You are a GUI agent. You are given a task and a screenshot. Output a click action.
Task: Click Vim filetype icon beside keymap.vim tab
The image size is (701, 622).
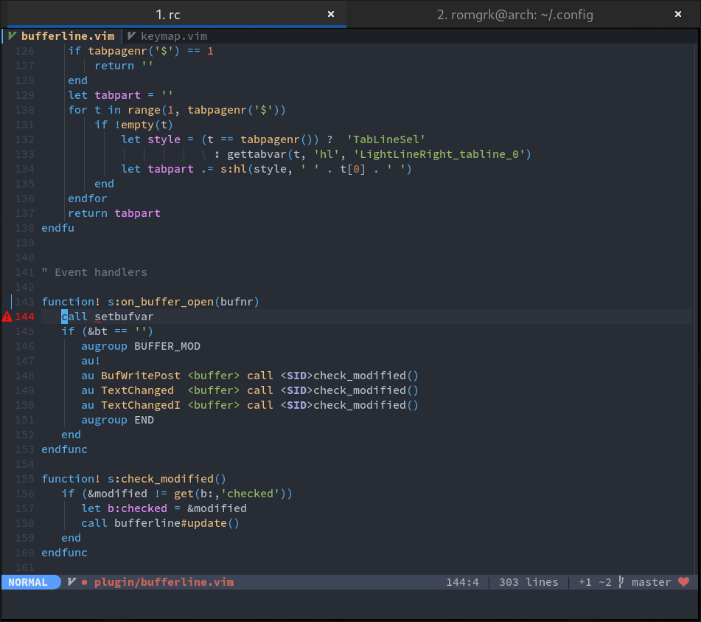131,36
